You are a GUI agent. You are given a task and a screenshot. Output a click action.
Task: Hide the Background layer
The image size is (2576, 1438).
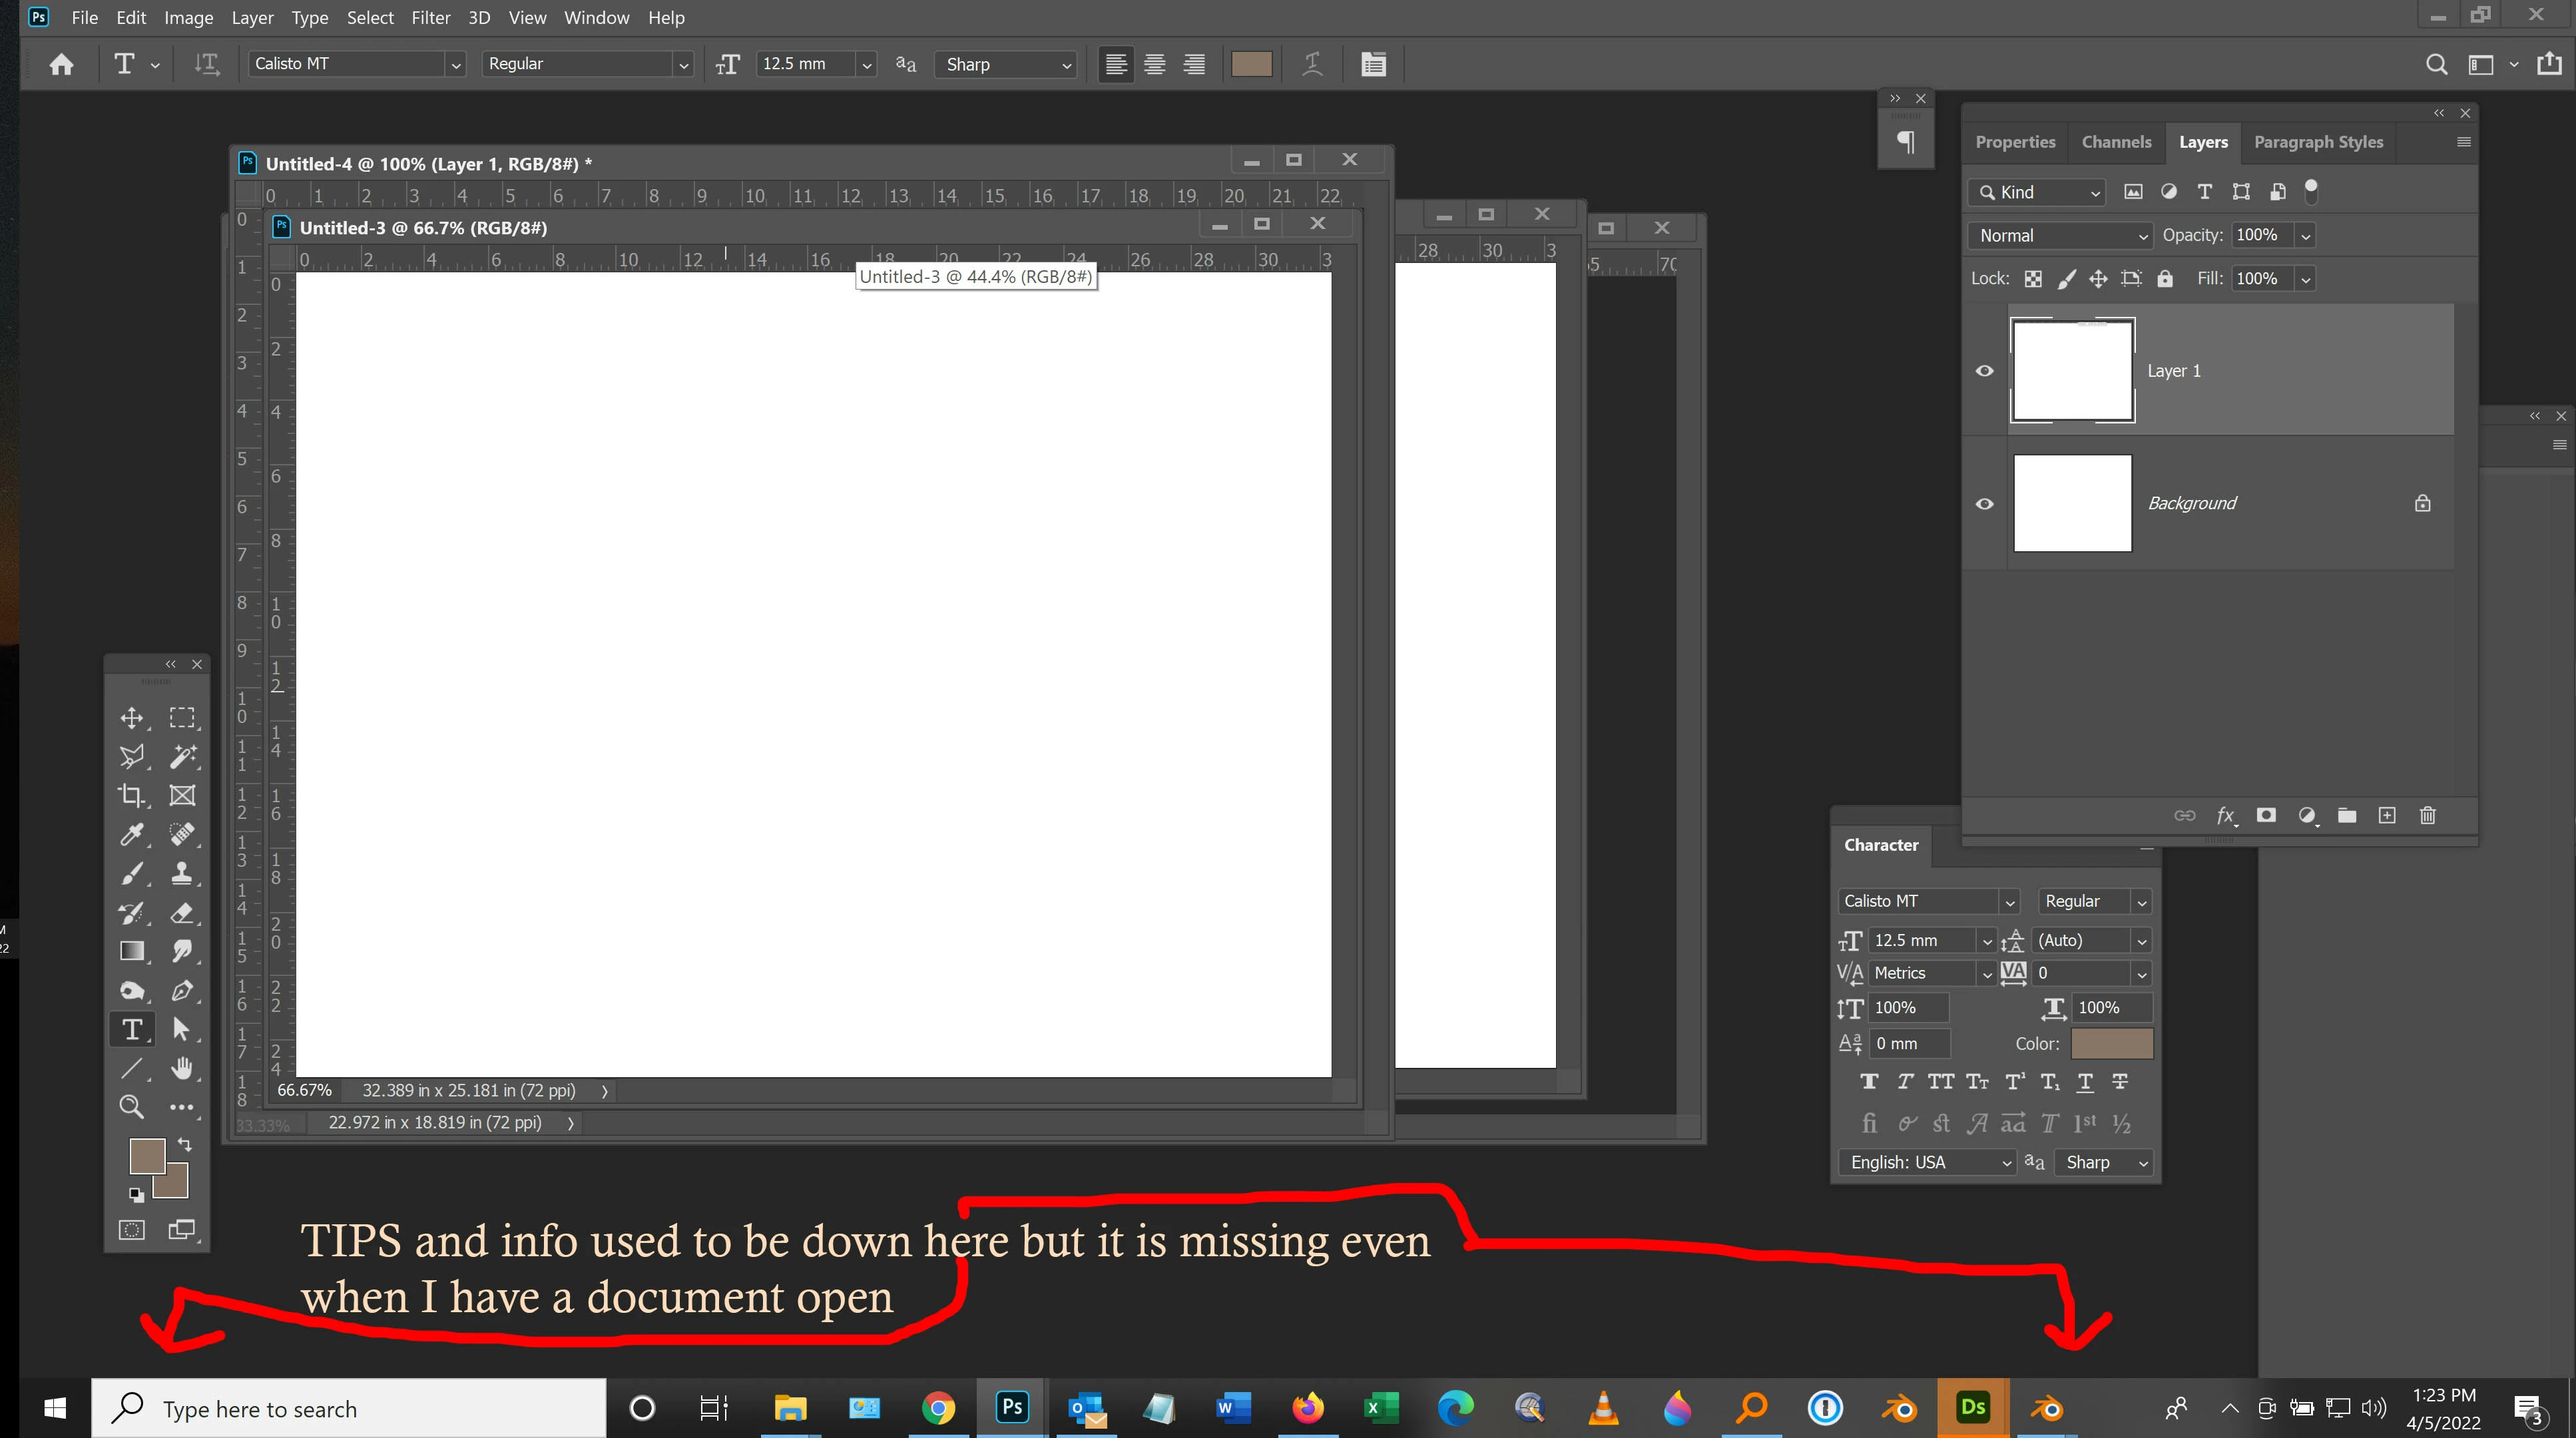pyautogui.click(x=1985, y=504)
